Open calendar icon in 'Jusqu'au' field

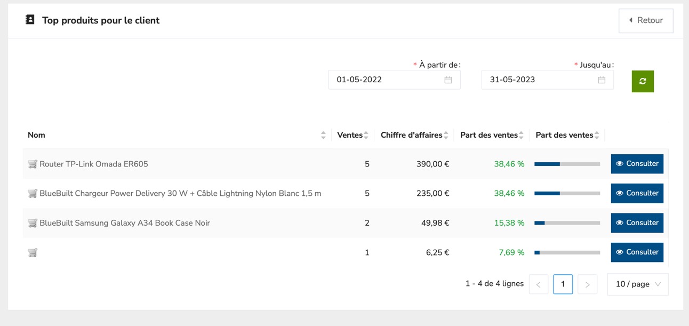[x=602, y=80]
